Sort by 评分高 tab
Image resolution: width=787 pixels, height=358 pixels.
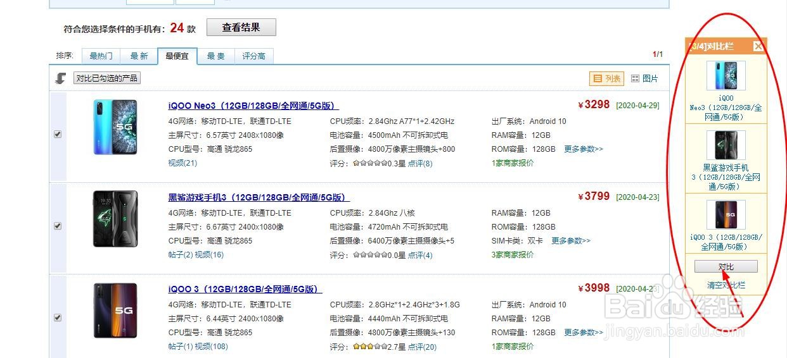tap(254, 56)
